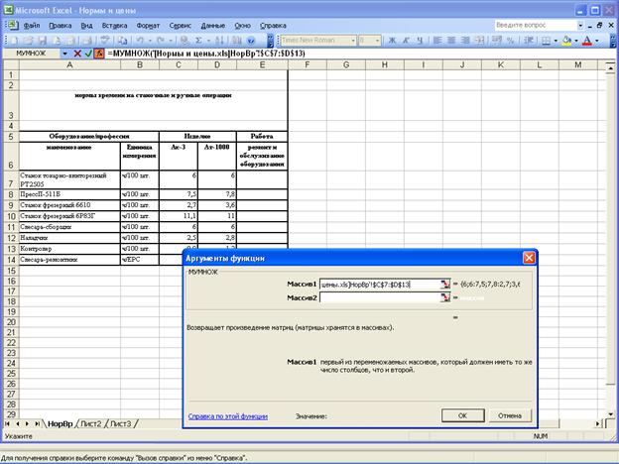619x464 pixels.
Task: Align text left
Action: tap(437, 41)
